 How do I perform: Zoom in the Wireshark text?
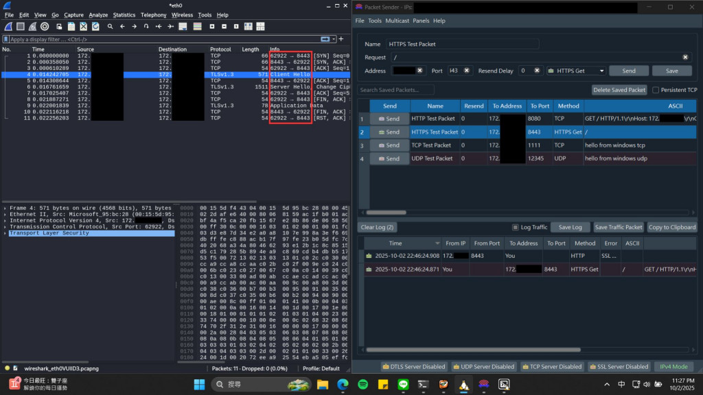tap(212, 27)
